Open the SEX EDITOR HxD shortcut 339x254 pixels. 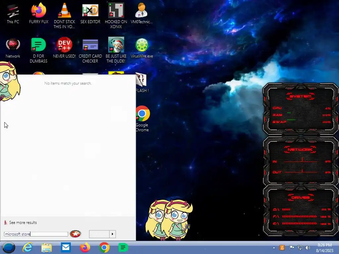[x=90, y=14]
